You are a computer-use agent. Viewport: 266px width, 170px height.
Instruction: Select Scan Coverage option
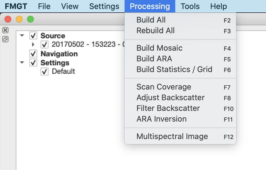pos(164,87)
